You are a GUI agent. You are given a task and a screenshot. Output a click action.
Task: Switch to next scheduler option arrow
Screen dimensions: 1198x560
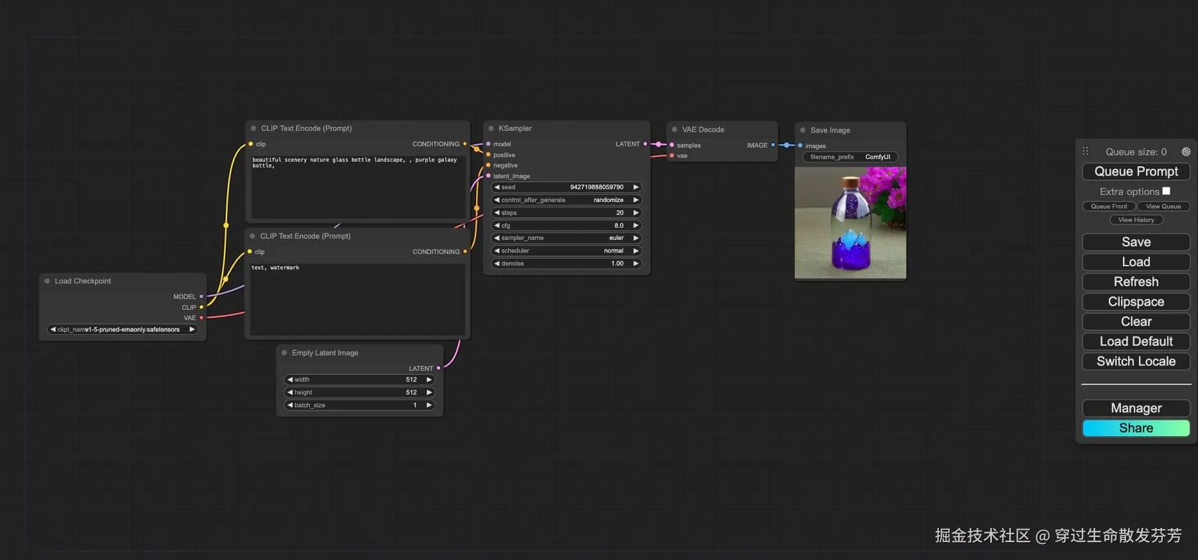[x=636, y=251]
